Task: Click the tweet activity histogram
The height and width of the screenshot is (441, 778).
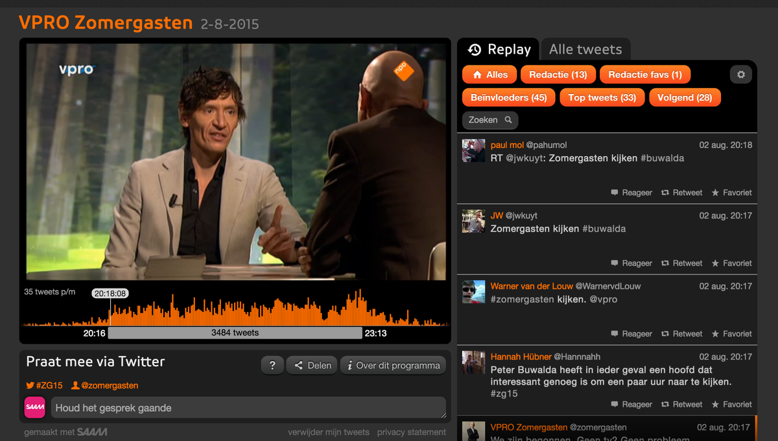Action: tap(235, 309)
